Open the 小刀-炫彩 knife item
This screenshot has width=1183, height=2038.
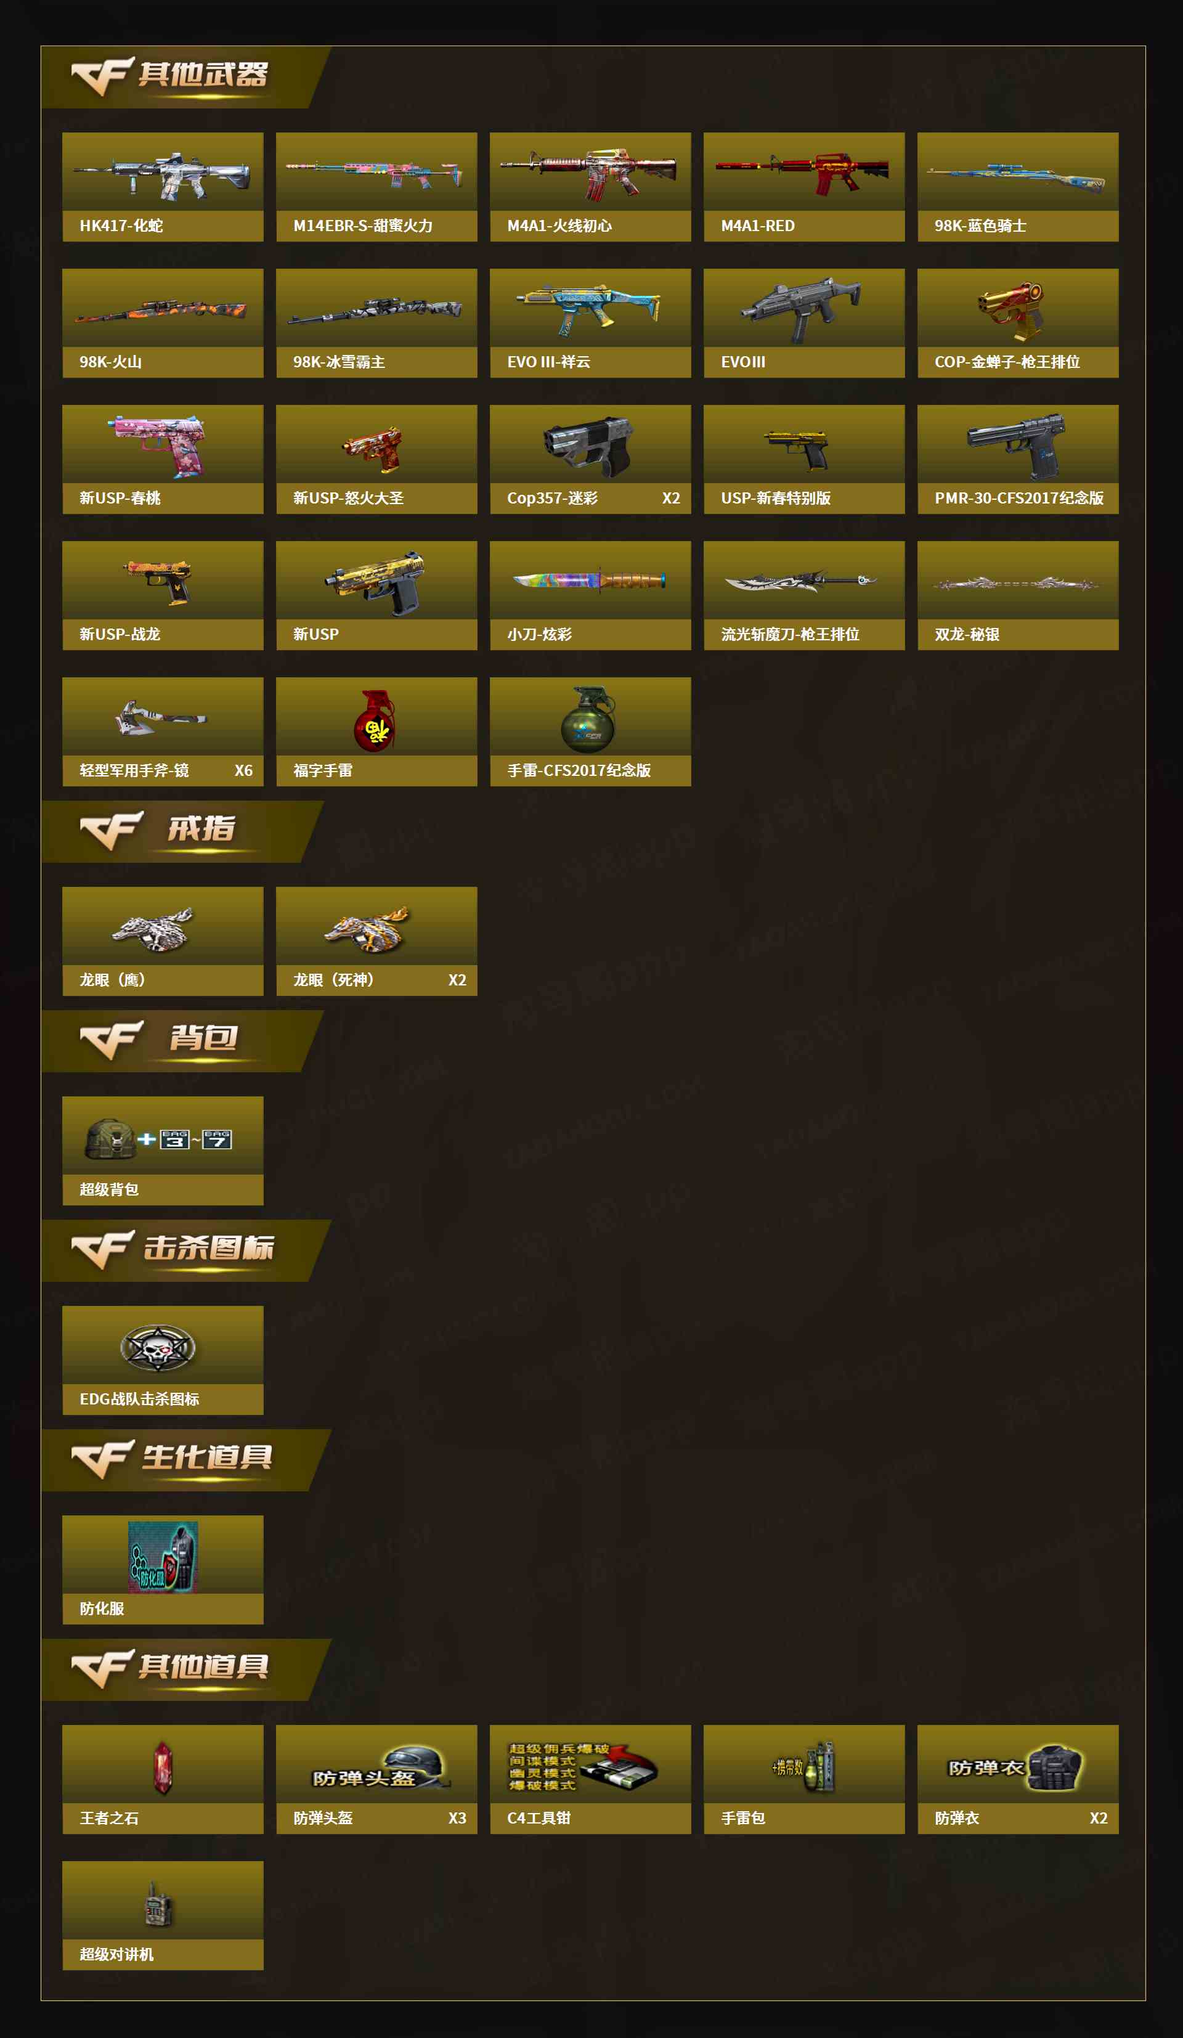tap(590, 580)
